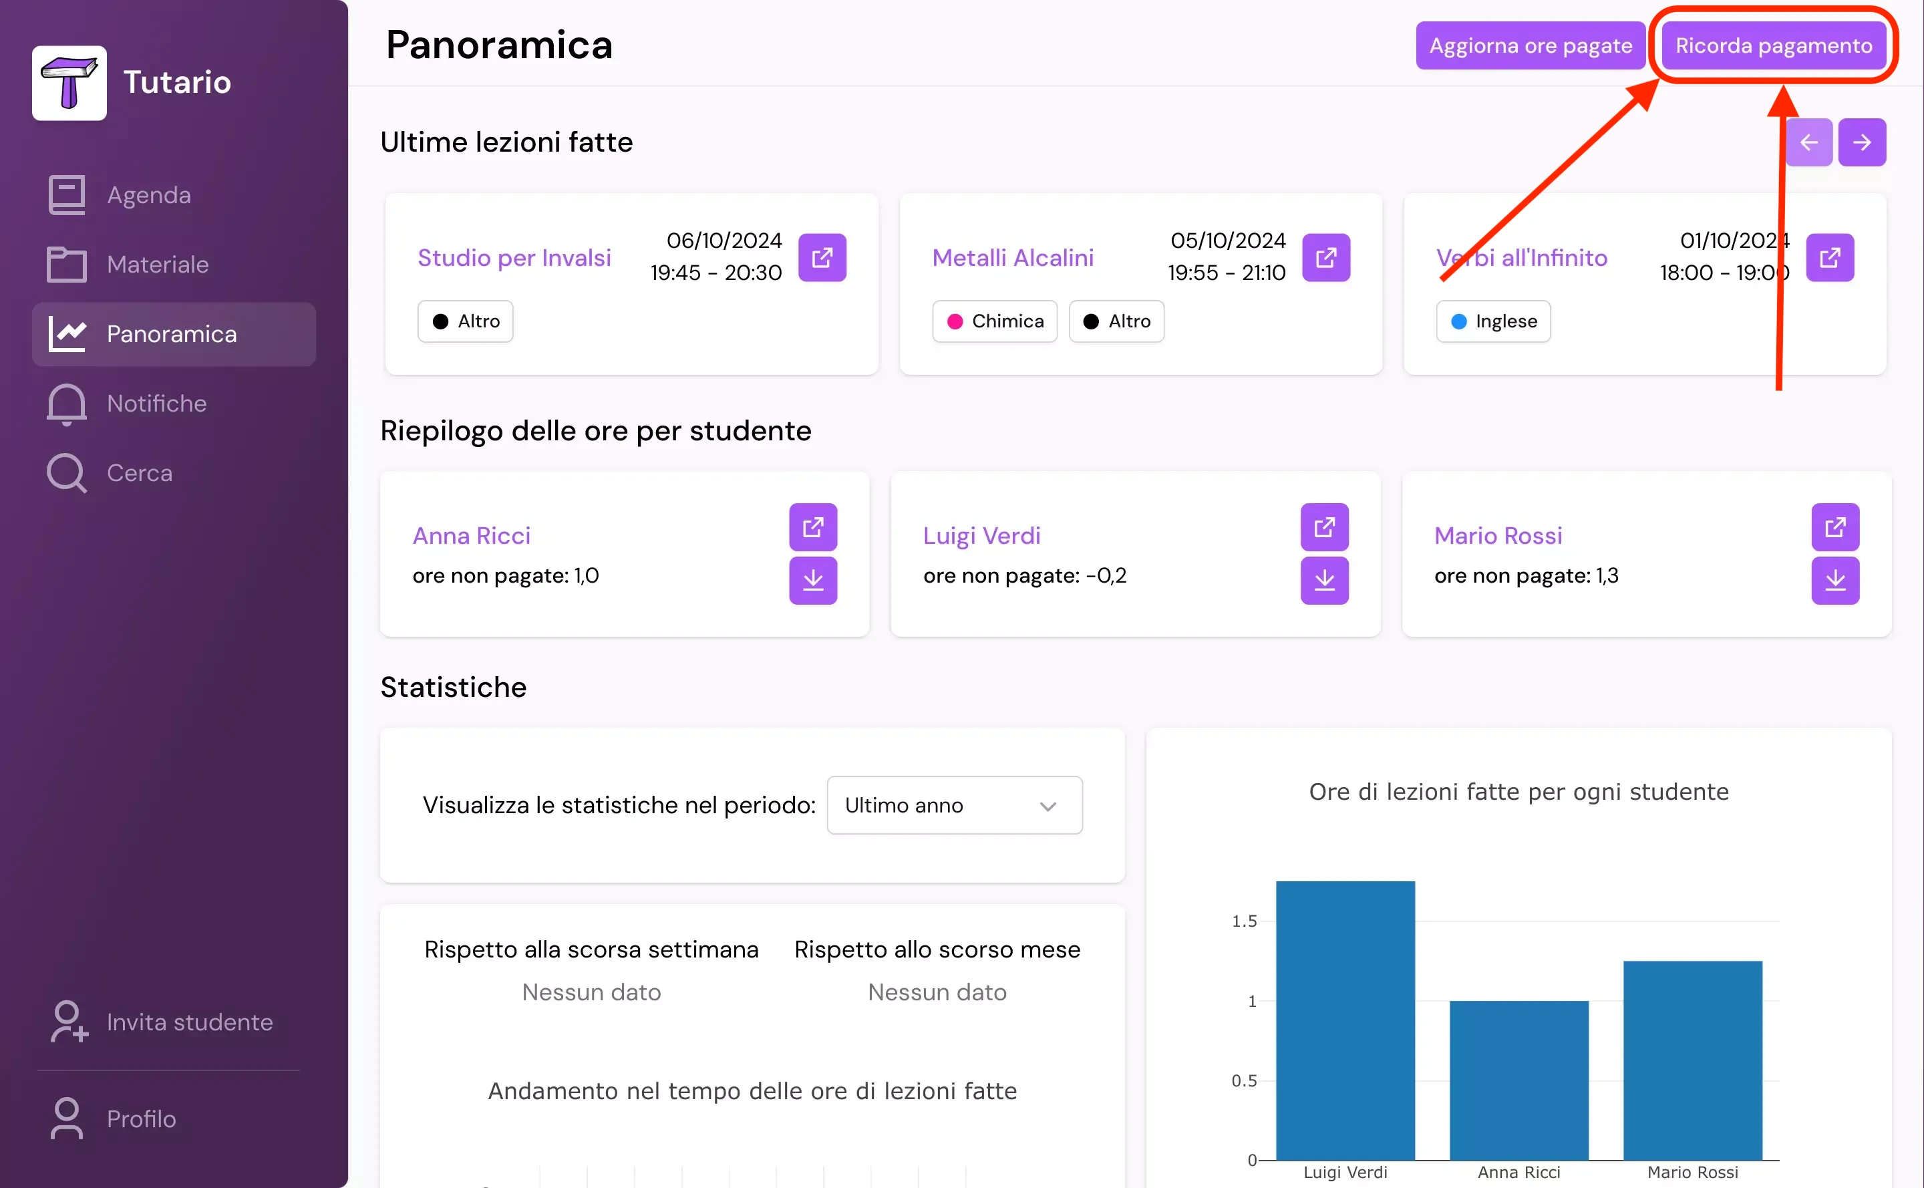
Task: Open Notifiche from the sidebar
Action: (x=156, y=404)
